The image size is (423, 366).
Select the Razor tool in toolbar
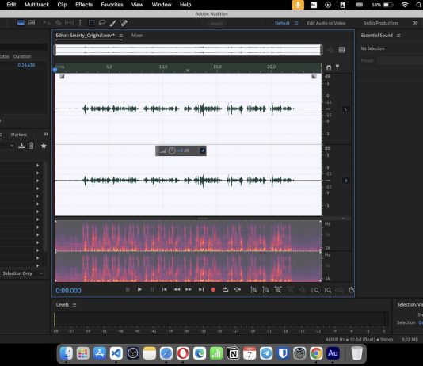[x=59, y=23]
